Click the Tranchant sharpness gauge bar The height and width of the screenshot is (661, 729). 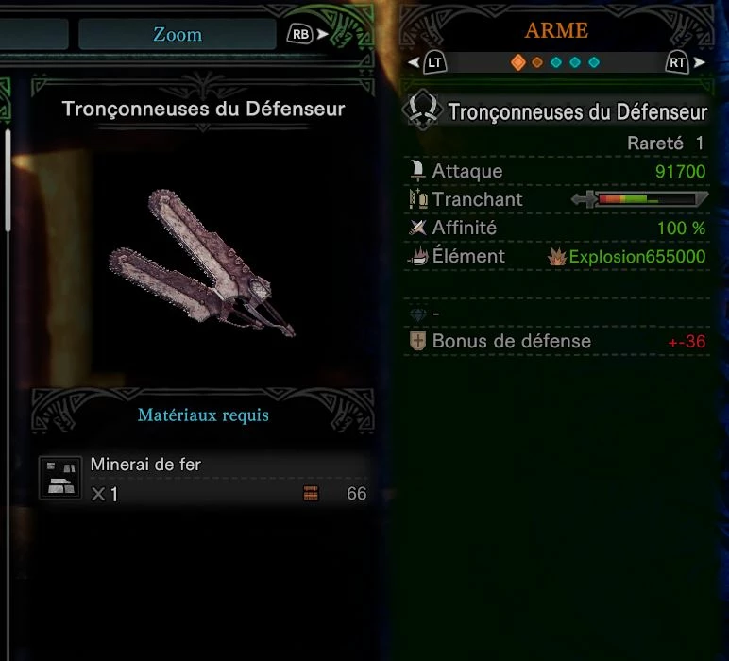click(639, 199)
